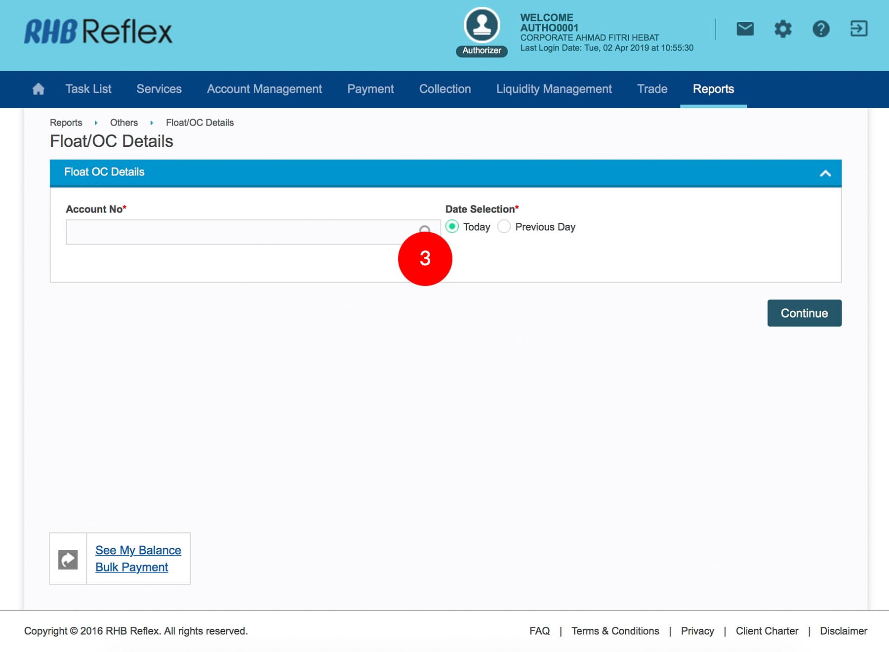Open the Liquidity Management menu
This screenshot has height=652, width=889.
click(554, 89)
